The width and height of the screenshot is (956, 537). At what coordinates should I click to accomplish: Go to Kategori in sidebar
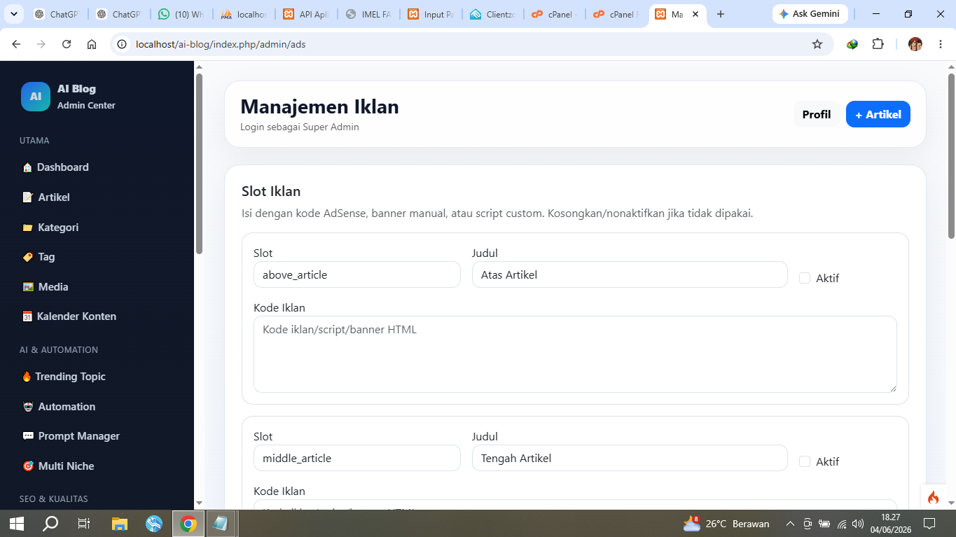click(50, 228)
